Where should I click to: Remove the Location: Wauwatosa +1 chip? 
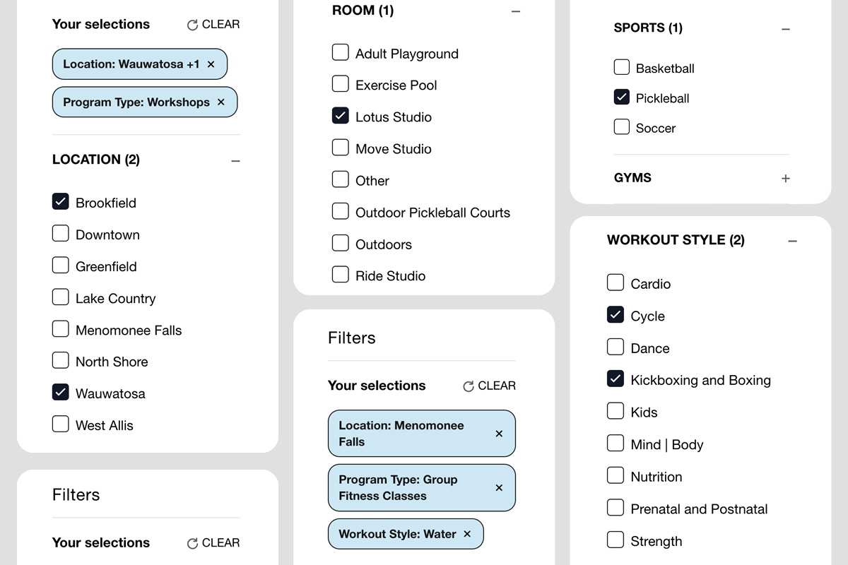click(211, 64)
